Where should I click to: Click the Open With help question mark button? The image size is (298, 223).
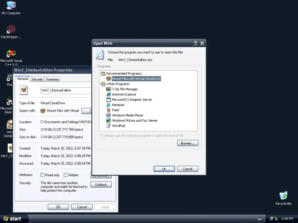click(x=195, y=43)
